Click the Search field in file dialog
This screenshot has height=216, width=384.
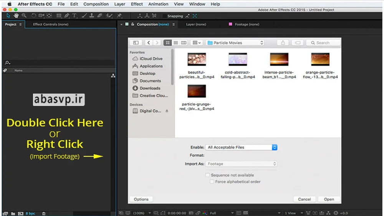(323, 43)
